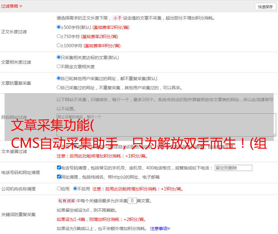Select 不启用 for 公司机构名称清理

tap(75, 189)
